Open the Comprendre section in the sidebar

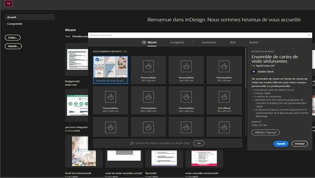[x=15, y=24]
